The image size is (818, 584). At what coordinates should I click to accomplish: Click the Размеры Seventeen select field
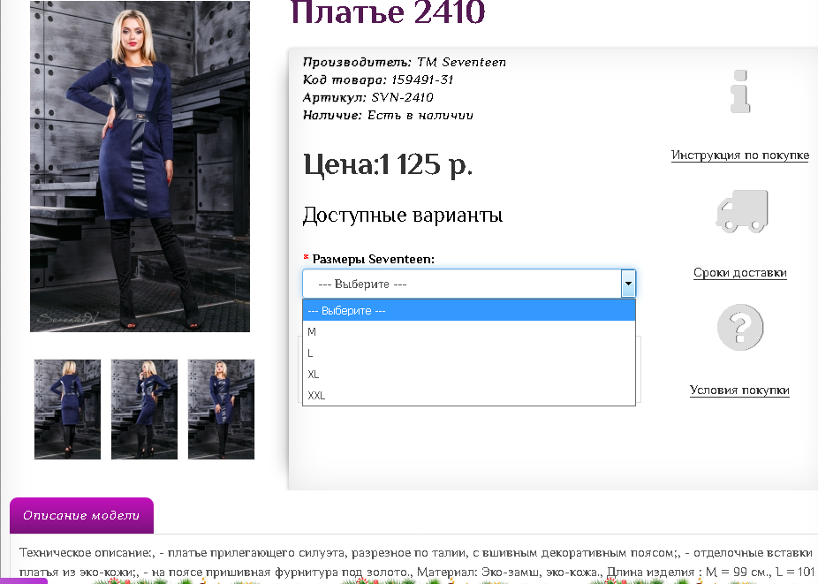469,284
